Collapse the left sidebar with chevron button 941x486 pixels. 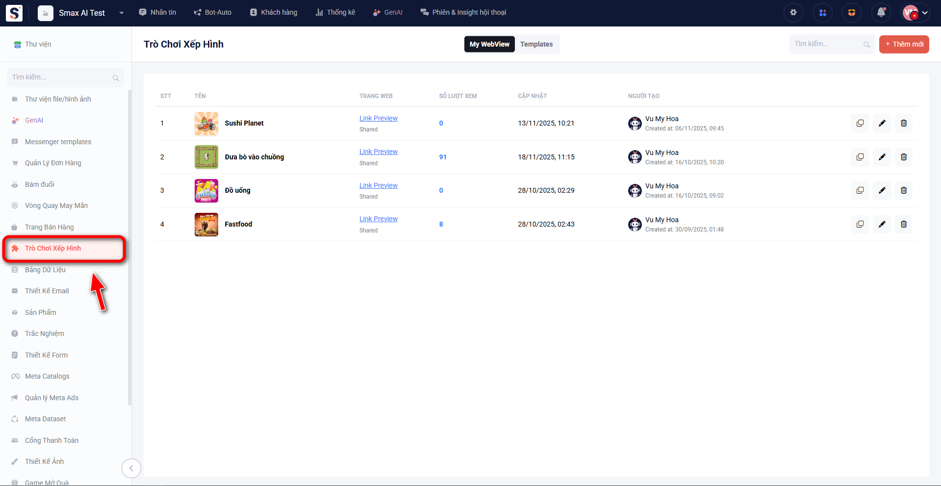click(131, 468)
